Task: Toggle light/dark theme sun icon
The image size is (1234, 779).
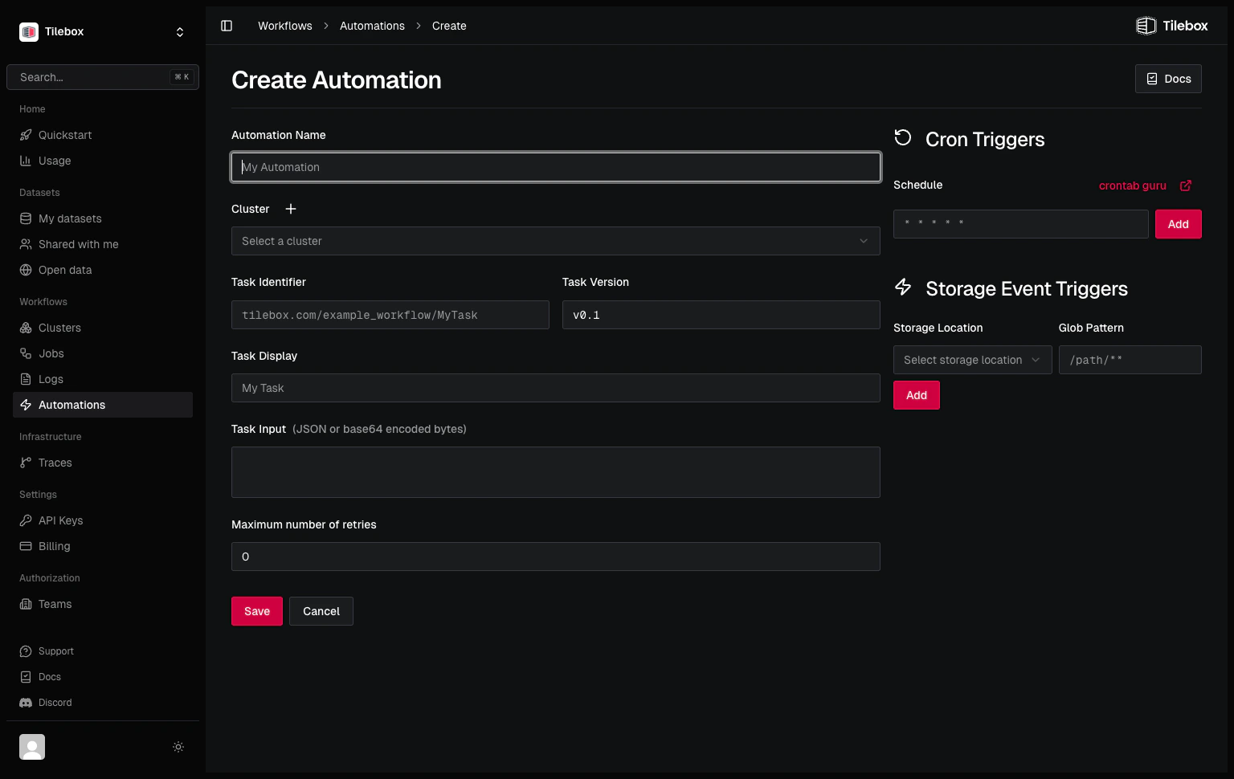Action: [x=178, y=747]
